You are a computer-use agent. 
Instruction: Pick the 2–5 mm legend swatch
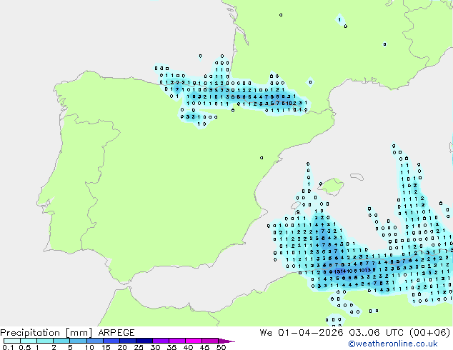pos(61,341)
